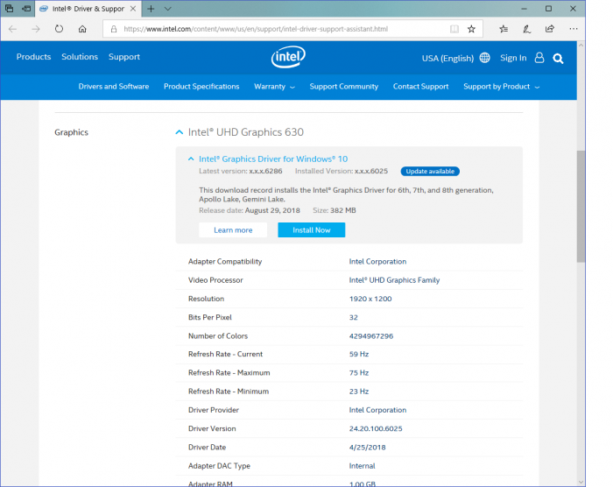Select the Size 382 MB text
613x487 pixels.
(335, 210)
